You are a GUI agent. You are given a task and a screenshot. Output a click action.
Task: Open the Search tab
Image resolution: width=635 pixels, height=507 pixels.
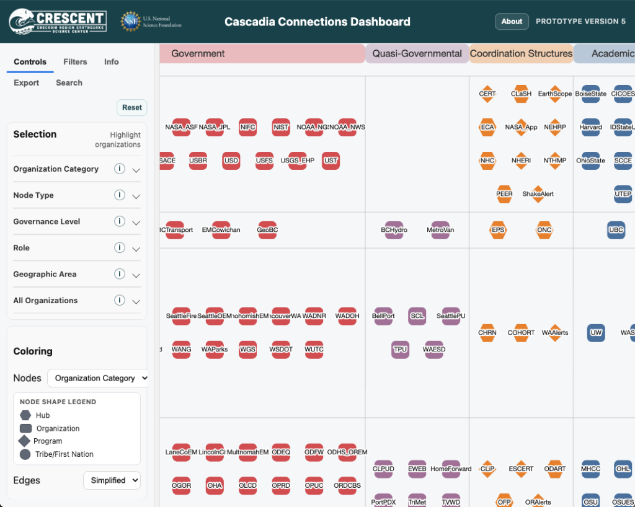(x=69, y=82)
